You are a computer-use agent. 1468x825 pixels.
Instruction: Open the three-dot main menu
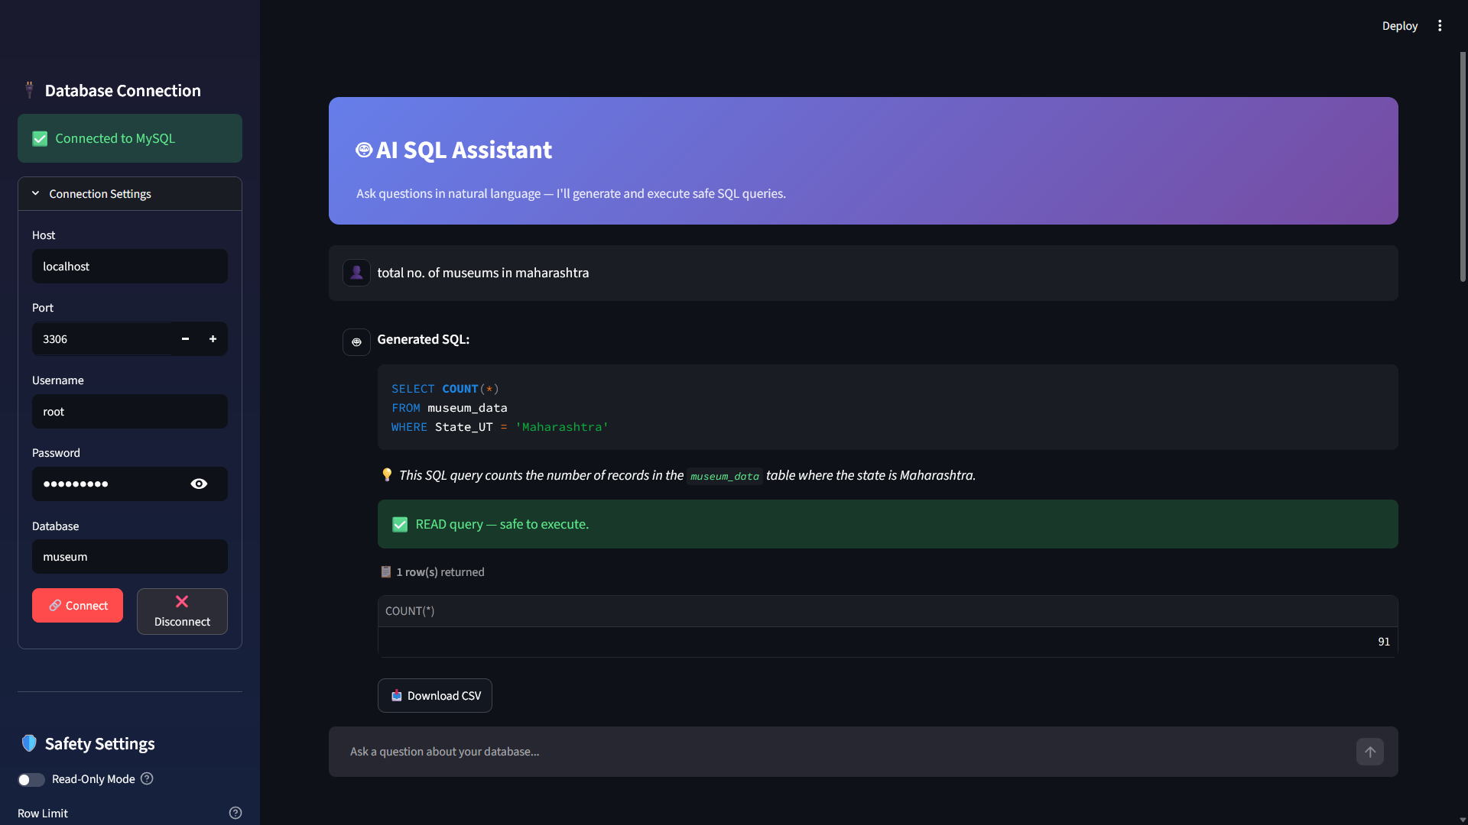click(x=1440, y=26)
